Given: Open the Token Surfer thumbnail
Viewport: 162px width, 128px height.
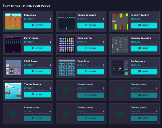Looking at the screenshot, I should (13, 91).
